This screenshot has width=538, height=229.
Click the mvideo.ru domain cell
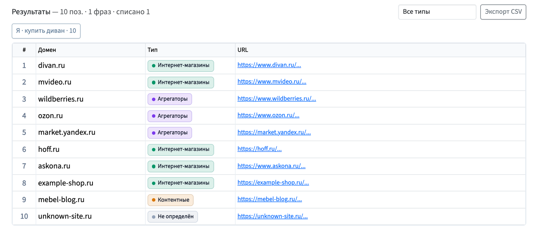(90, 82)
